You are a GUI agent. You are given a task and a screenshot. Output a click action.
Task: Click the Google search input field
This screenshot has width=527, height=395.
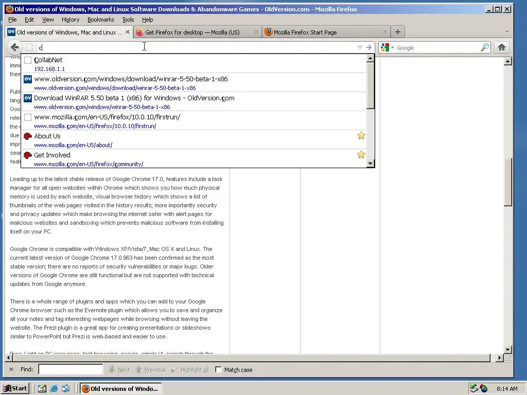coord(437,48)
